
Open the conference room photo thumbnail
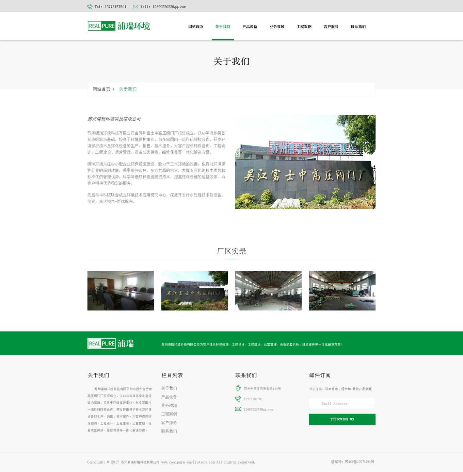[121, 291]
